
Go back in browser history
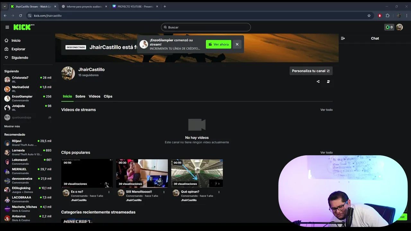point(5,15)
